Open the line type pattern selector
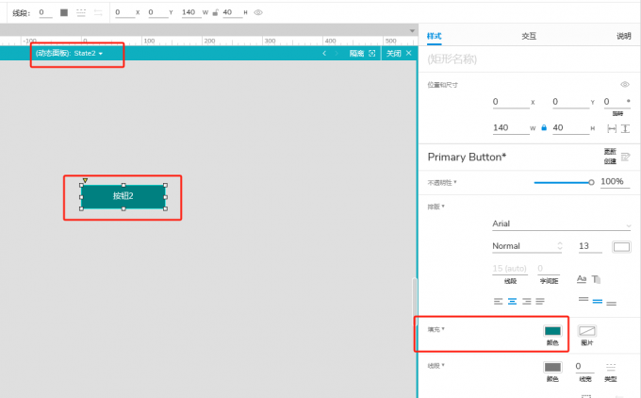Image resolution: width=641 pixels, height=398 pixels. [x=611, y=367]
